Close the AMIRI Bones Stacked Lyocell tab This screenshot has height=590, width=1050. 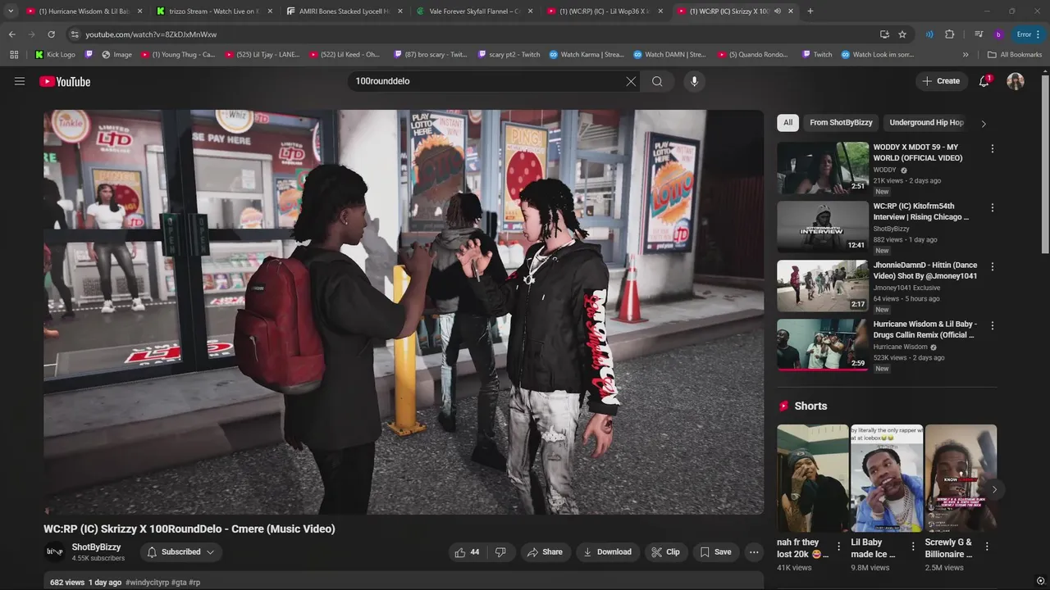pos(401,11)
